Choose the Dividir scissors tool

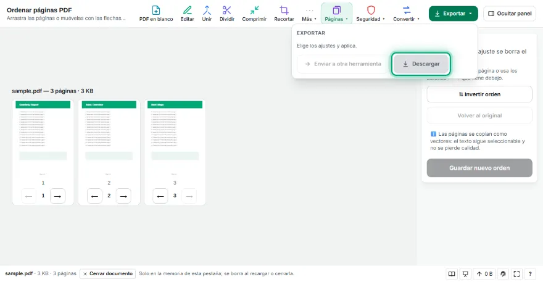pyautogui.click(x=227, y=14)
